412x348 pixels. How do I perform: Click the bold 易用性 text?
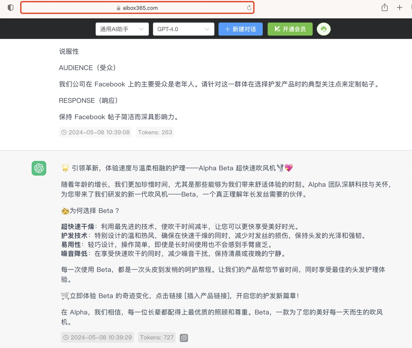(x=71, y=245)
